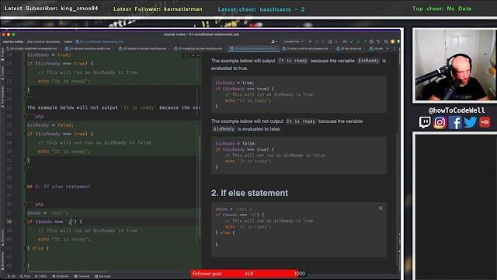Click 01-conditional-statements.md in the breadcrumb
This screenshot has height=280, width=497.
pyautogui.click(x=99, y=41)
